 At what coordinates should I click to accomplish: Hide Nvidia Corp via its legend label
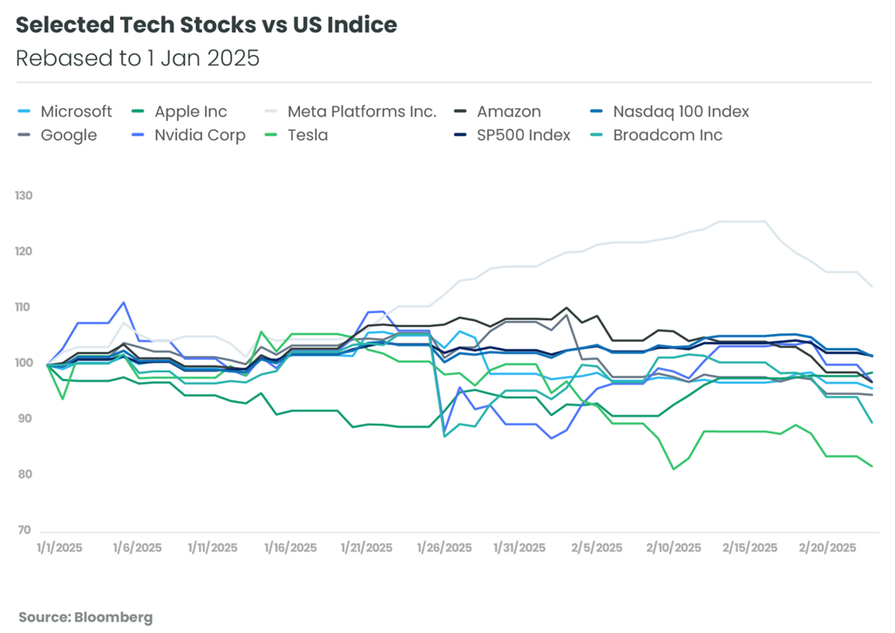pyautogui.click(x=200, y=135)
